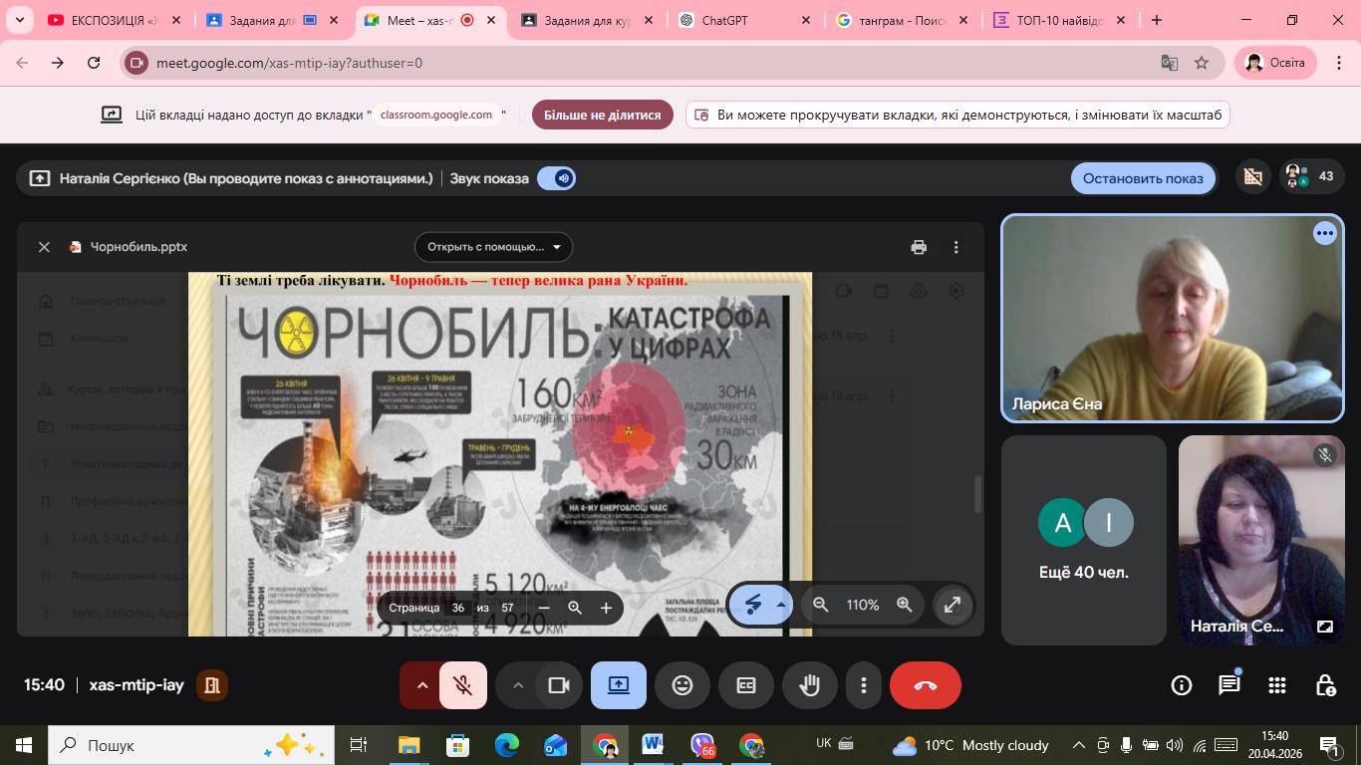Screen dimensions: 1361x765
Task: Open the chat messages panel
Action: coord(1229,685)
